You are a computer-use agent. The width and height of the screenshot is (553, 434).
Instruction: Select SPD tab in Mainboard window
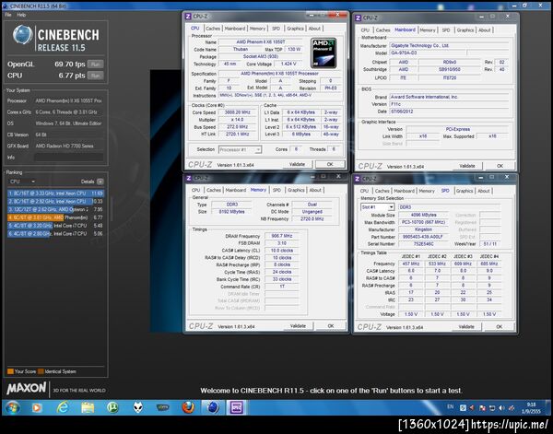(x=446, y=30)
